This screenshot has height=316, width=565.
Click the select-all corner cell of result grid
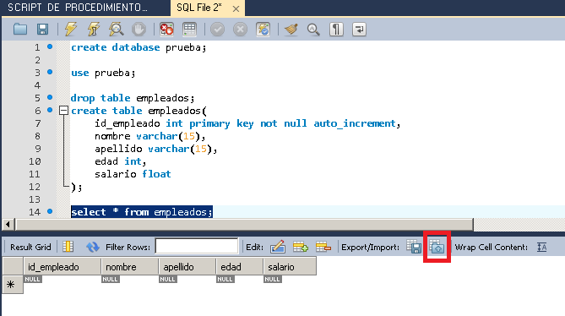tap(13, 267)
